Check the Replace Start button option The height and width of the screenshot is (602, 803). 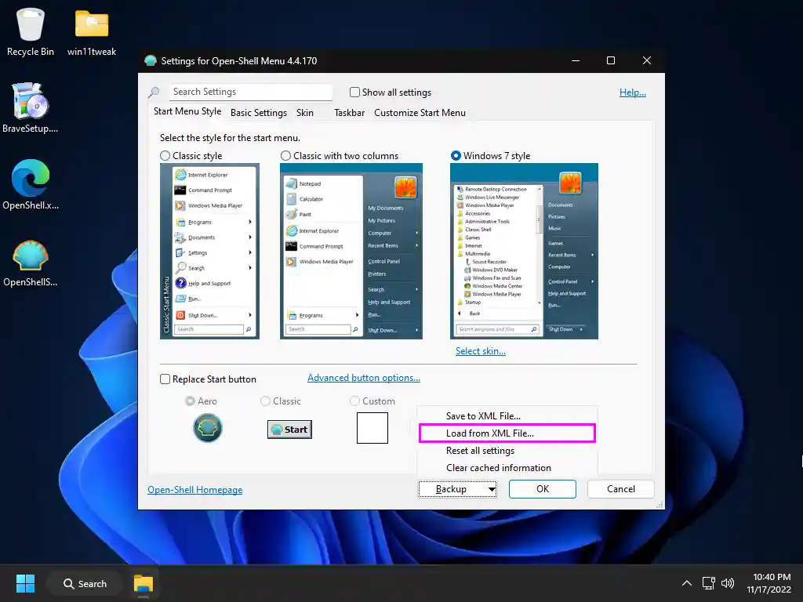[165, 379]
